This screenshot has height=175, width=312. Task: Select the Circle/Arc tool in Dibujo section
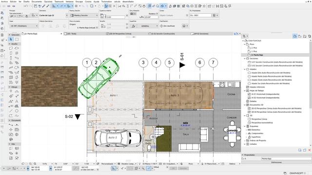pyautogui.click(x=17, y=111)
